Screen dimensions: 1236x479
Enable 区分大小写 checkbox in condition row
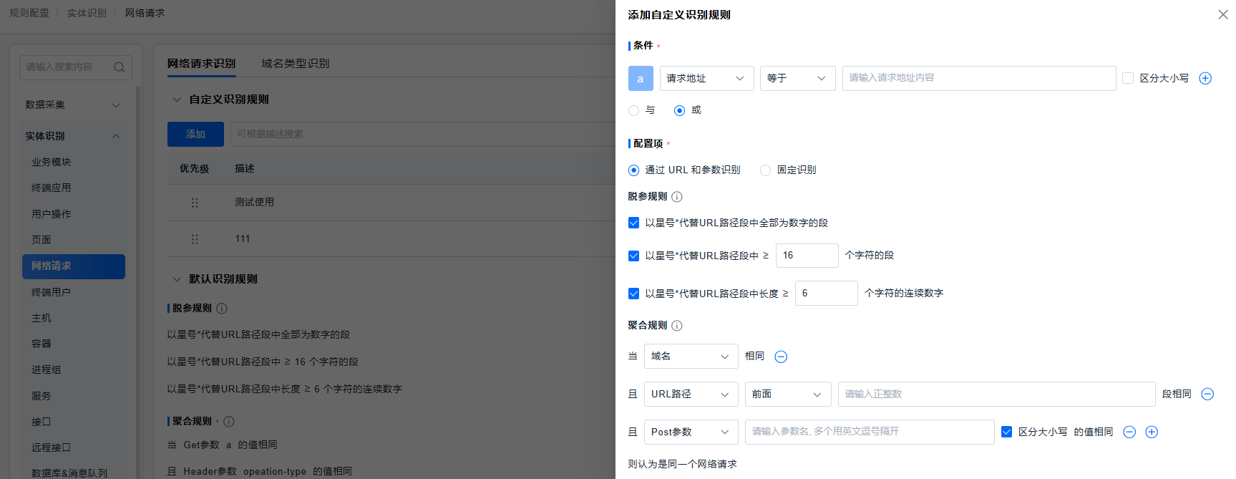pos(1128,79)
